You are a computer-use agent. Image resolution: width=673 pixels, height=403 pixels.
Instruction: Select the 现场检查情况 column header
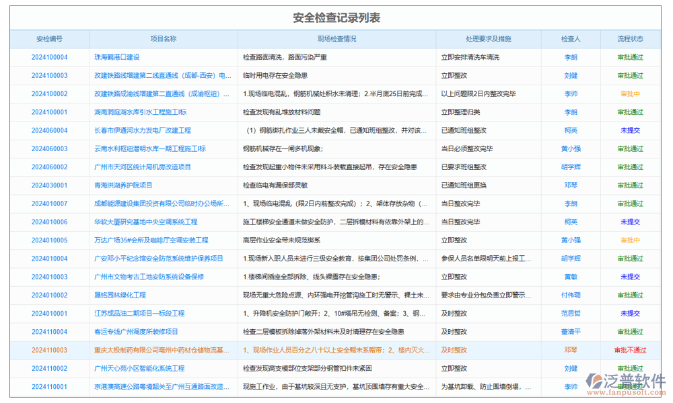pyautogui.click(x=336, y=39)
